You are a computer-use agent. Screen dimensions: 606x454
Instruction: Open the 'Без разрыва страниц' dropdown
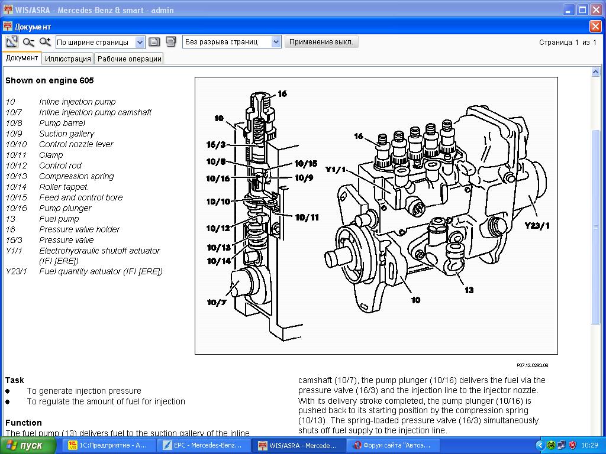(231, 42)
